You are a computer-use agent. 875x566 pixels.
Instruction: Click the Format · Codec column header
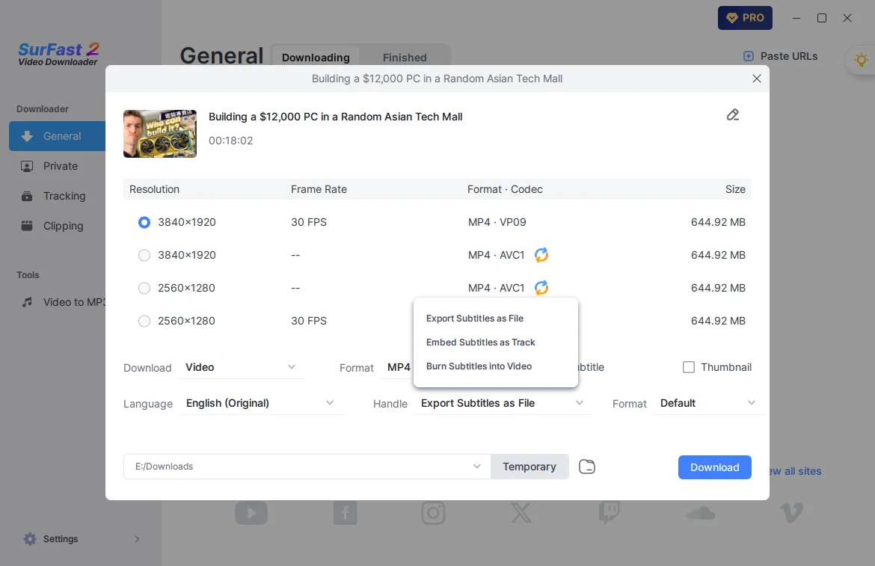tap(505, 190)
